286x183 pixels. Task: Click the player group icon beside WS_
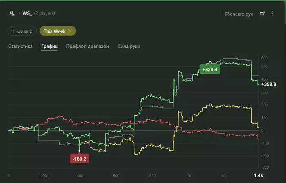[x=12, y=13]
